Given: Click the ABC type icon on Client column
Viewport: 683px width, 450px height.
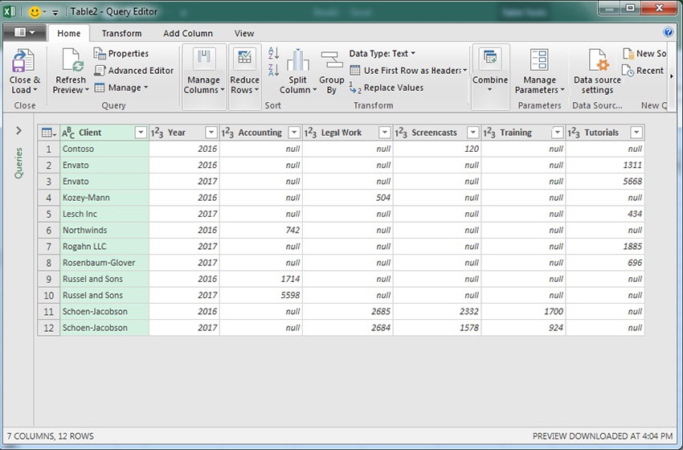Looking at the screenshot, I should (68, 133).
